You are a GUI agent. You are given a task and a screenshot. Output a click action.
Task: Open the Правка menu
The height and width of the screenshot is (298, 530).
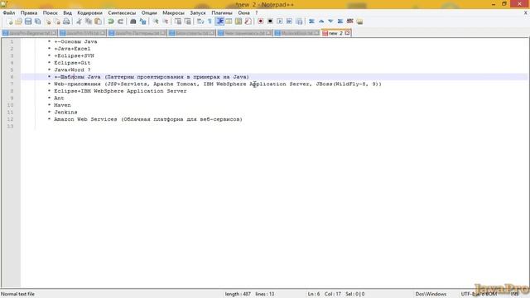pos(29,13)
